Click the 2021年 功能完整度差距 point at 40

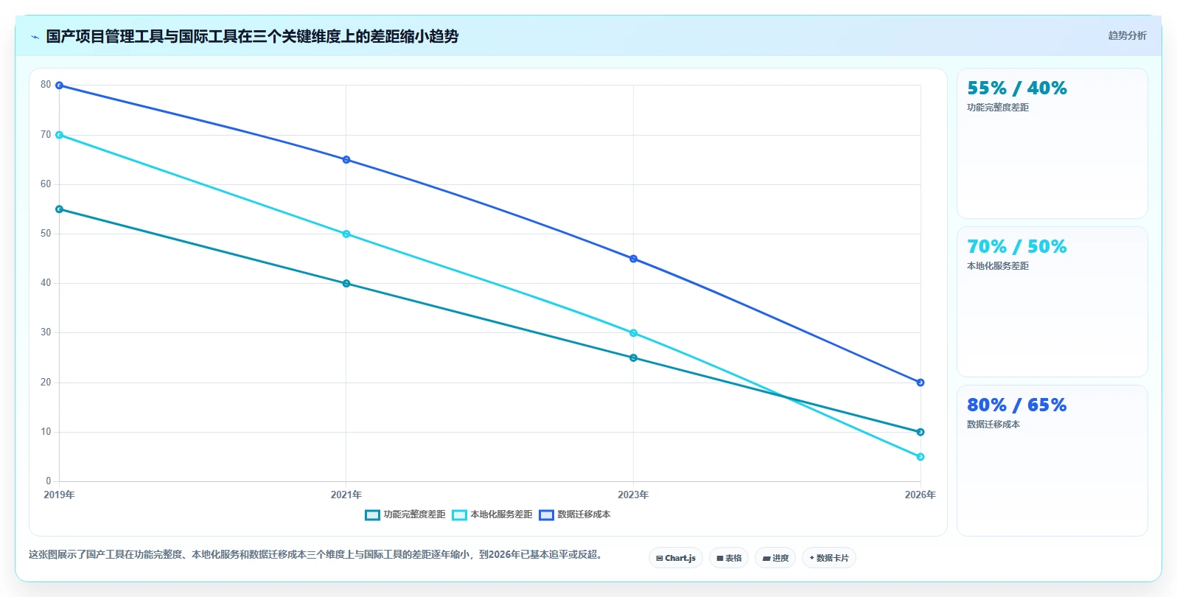click(x=346, y=284)
